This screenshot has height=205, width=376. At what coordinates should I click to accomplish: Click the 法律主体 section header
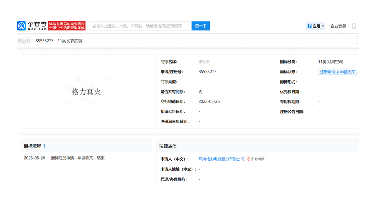click(x=168, y=146)
